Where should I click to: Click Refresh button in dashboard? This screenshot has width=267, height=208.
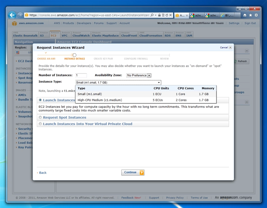(x=241, y=61)
